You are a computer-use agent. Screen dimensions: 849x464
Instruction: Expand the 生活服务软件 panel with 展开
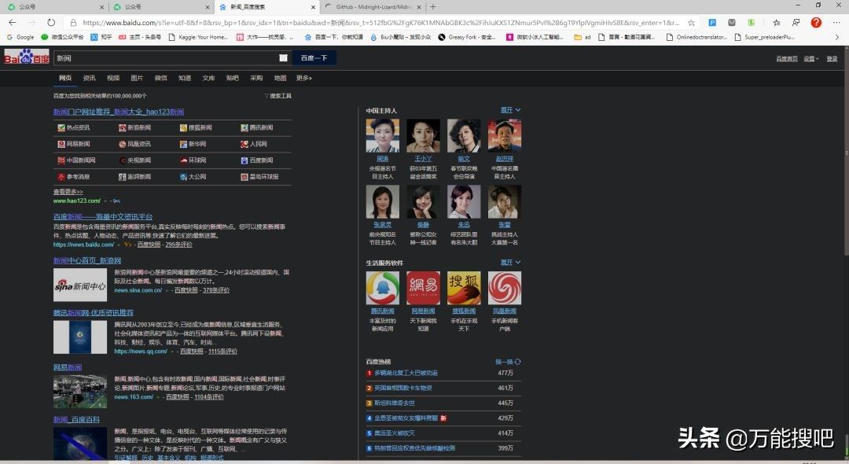pyautogui.click(x=511, y=262)
